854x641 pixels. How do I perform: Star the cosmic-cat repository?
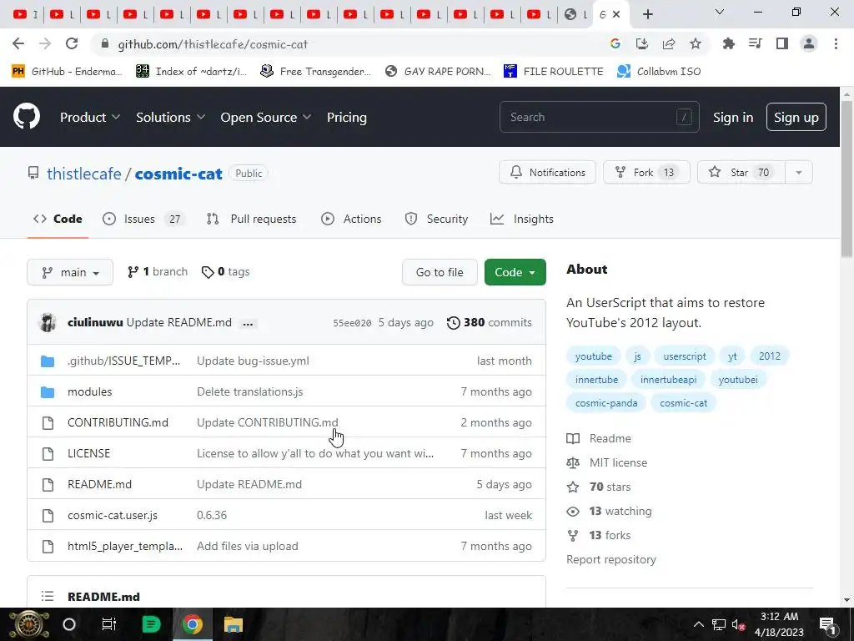[x=741, y=172]
